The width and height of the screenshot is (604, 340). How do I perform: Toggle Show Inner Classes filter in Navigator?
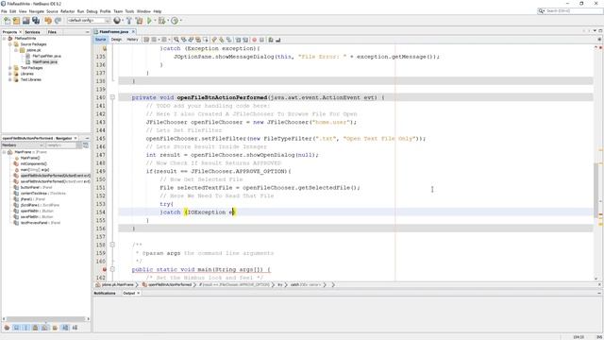click(45, 328)
